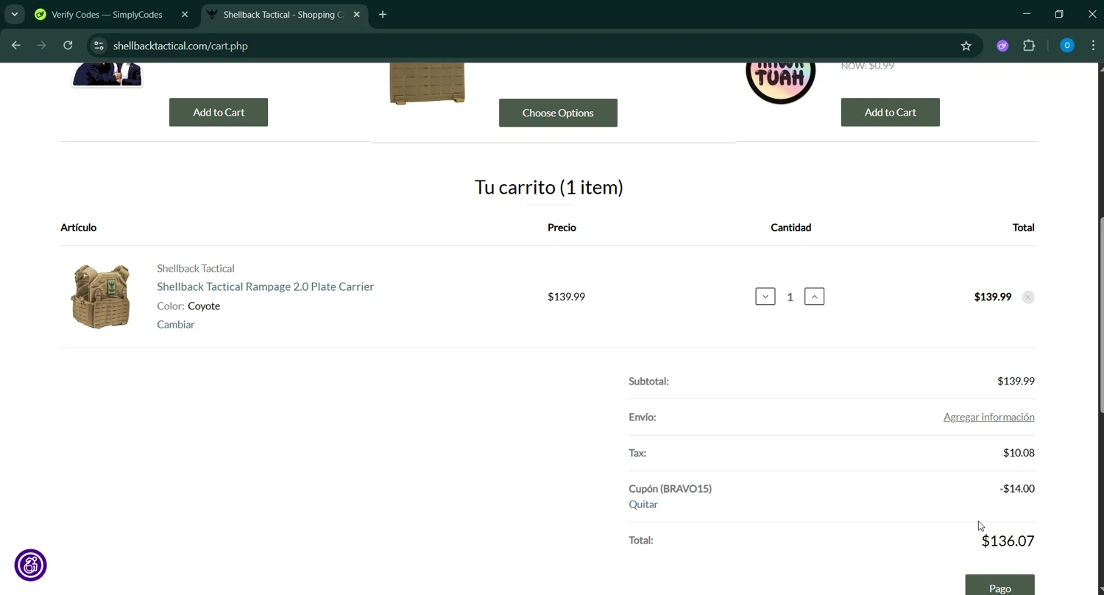The image size is (1104, 595).
Task: Bookmark this page with the star icon
Action: click(x=966, y=46)
